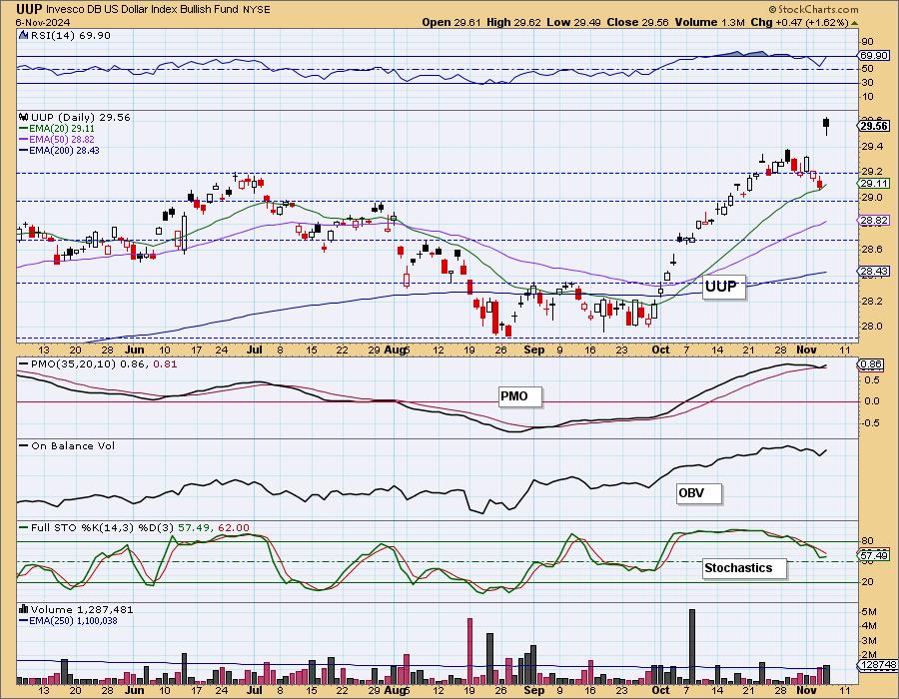Screen dimensions: 899x699
Task: Click the Volume 1,287,481 legend text
Action: point(80,609)
